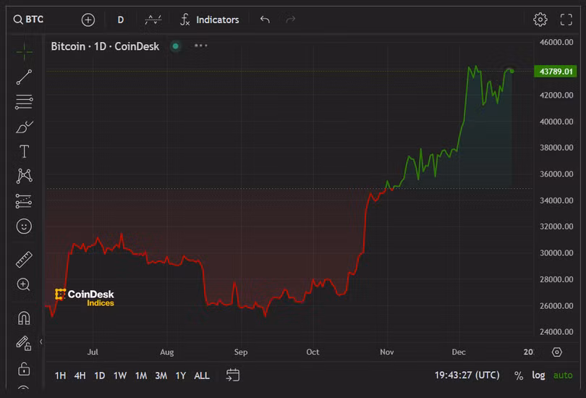The image size is (586, 398).
Task: Select the 4H time range
Action: click(80, 376)
